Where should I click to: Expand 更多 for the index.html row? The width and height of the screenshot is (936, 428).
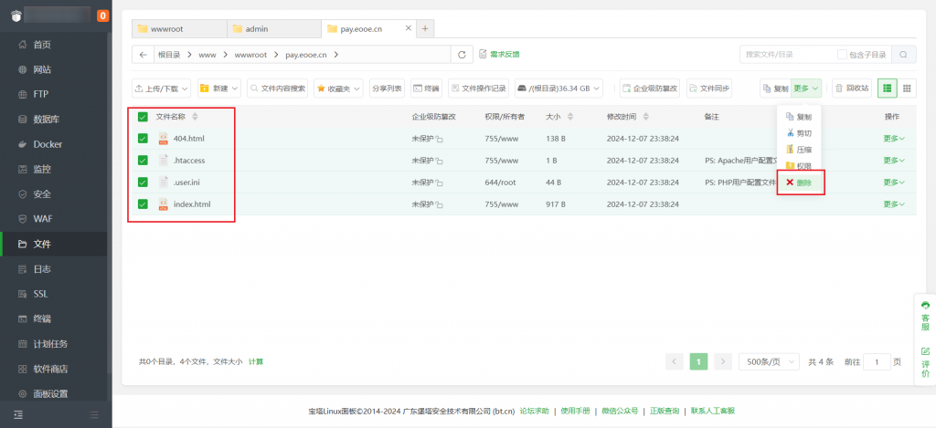coord(893,204)
